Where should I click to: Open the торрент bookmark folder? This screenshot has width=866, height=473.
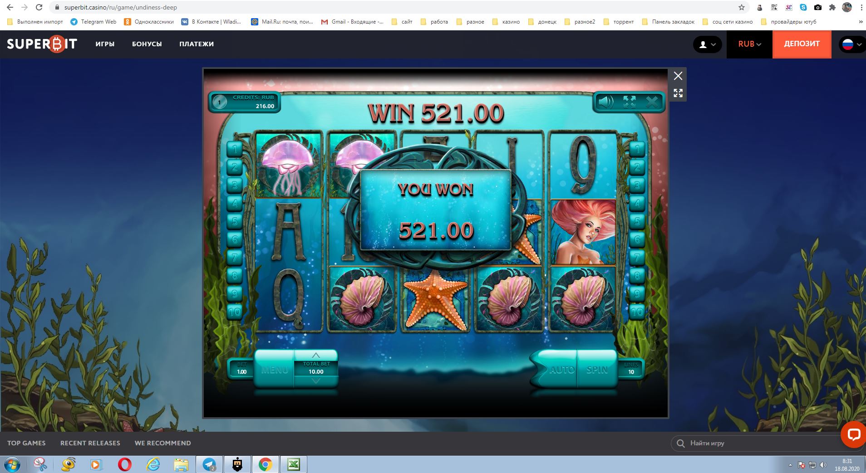(619, 22)
